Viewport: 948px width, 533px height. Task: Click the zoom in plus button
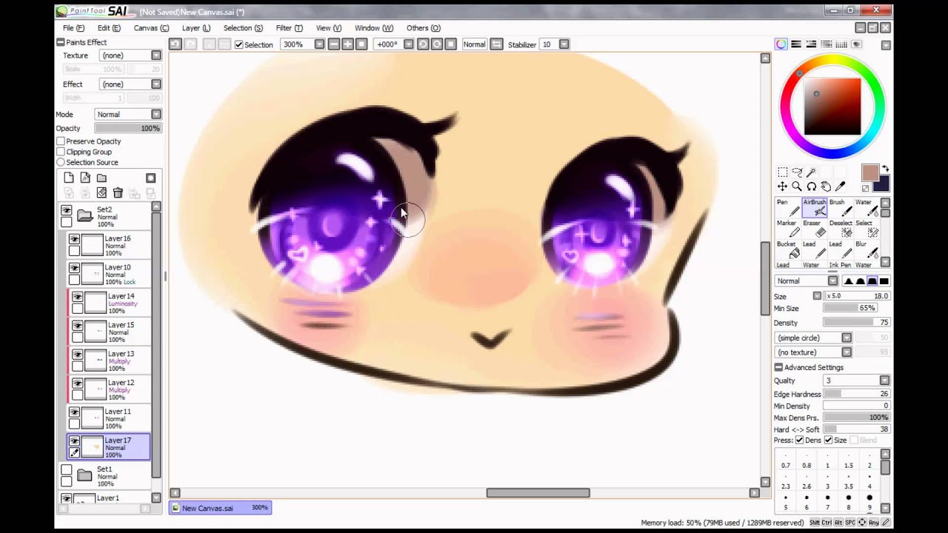[347, 44]
